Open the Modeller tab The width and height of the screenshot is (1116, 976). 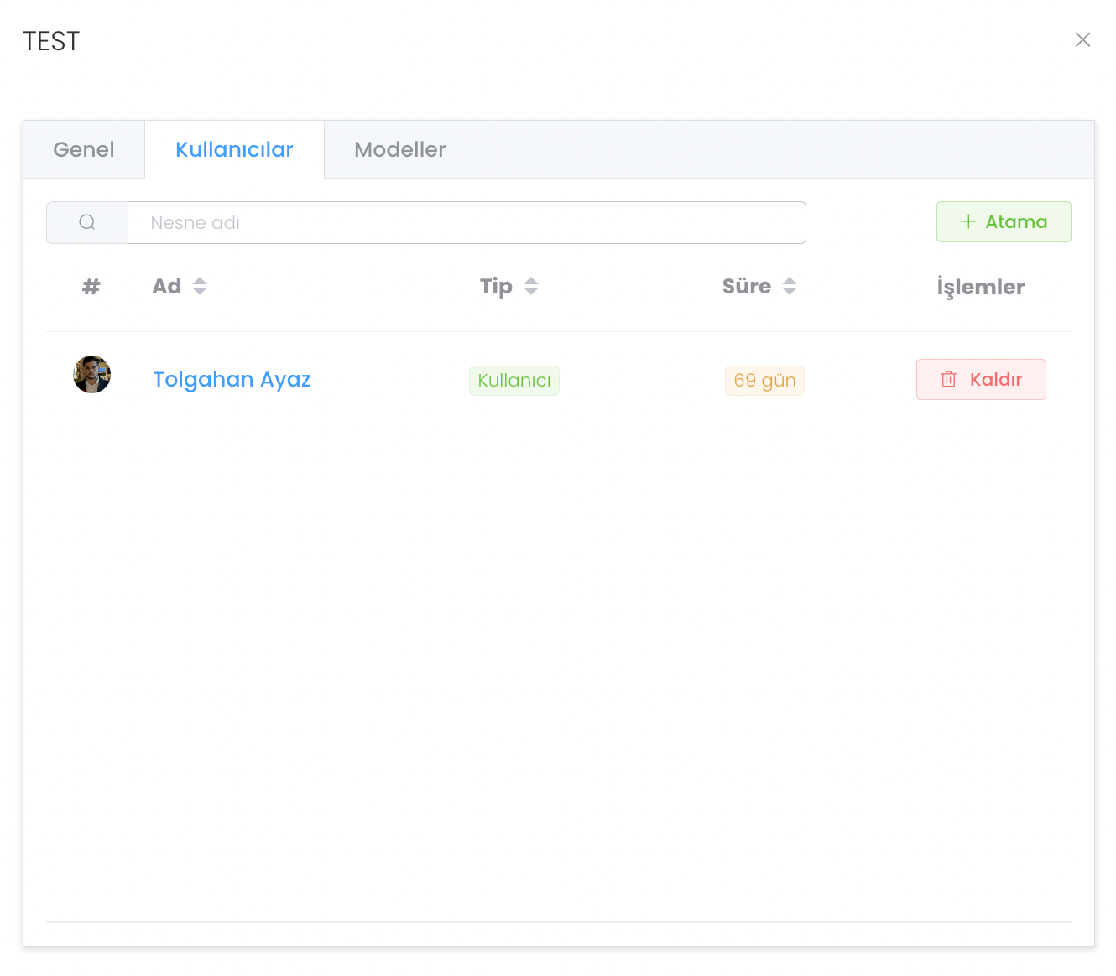[x=399, y=149]
